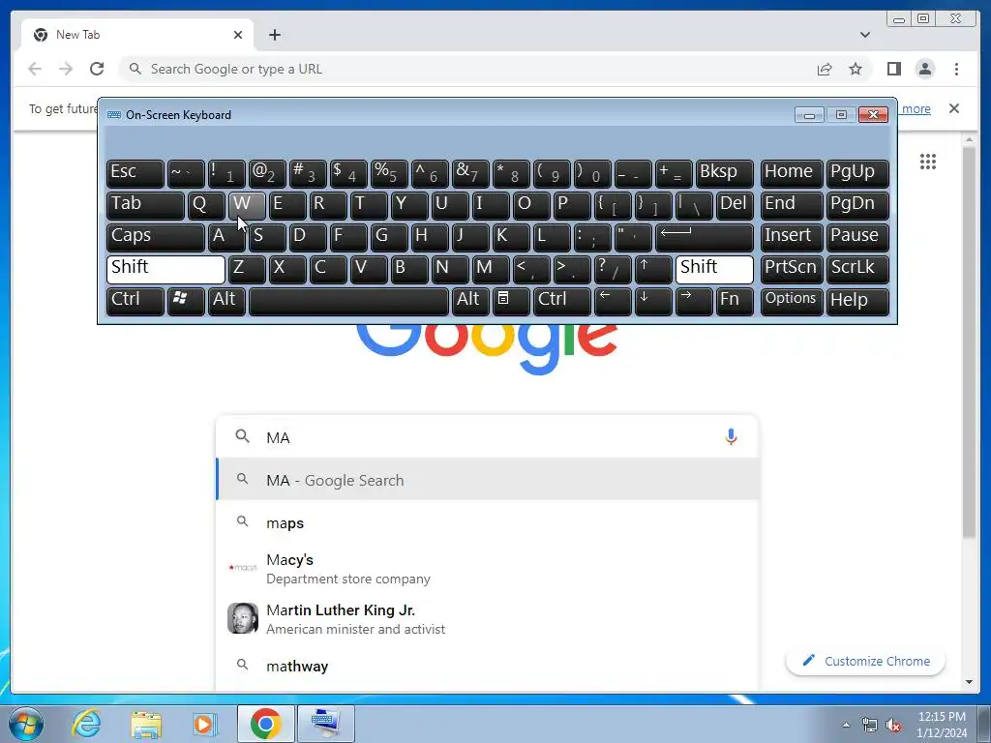Viewport: 991px width, 743px height.
Task: Switch to Chrome taskbar button
Action: (265, 724)
